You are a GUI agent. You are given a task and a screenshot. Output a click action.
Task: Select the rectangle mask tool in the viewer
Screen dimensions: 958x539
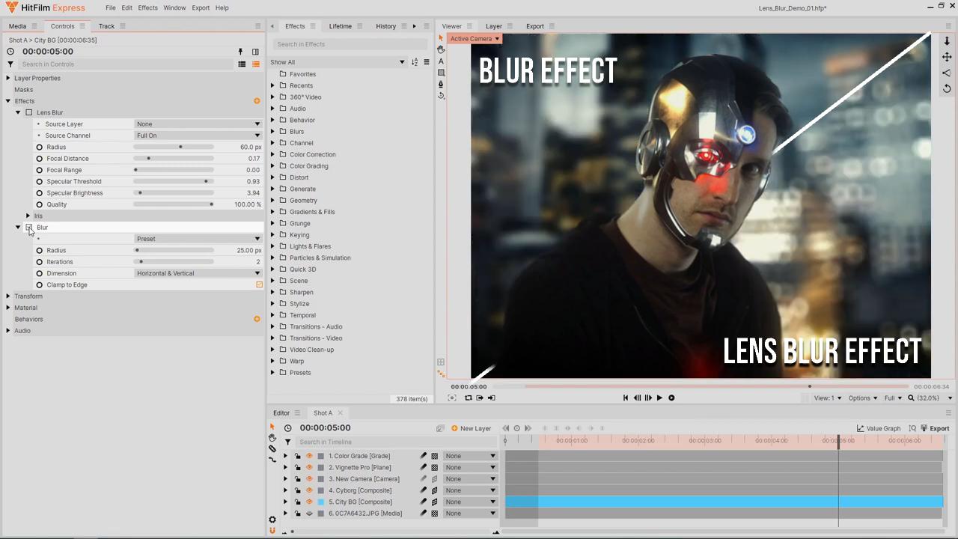tap(441, 73)
